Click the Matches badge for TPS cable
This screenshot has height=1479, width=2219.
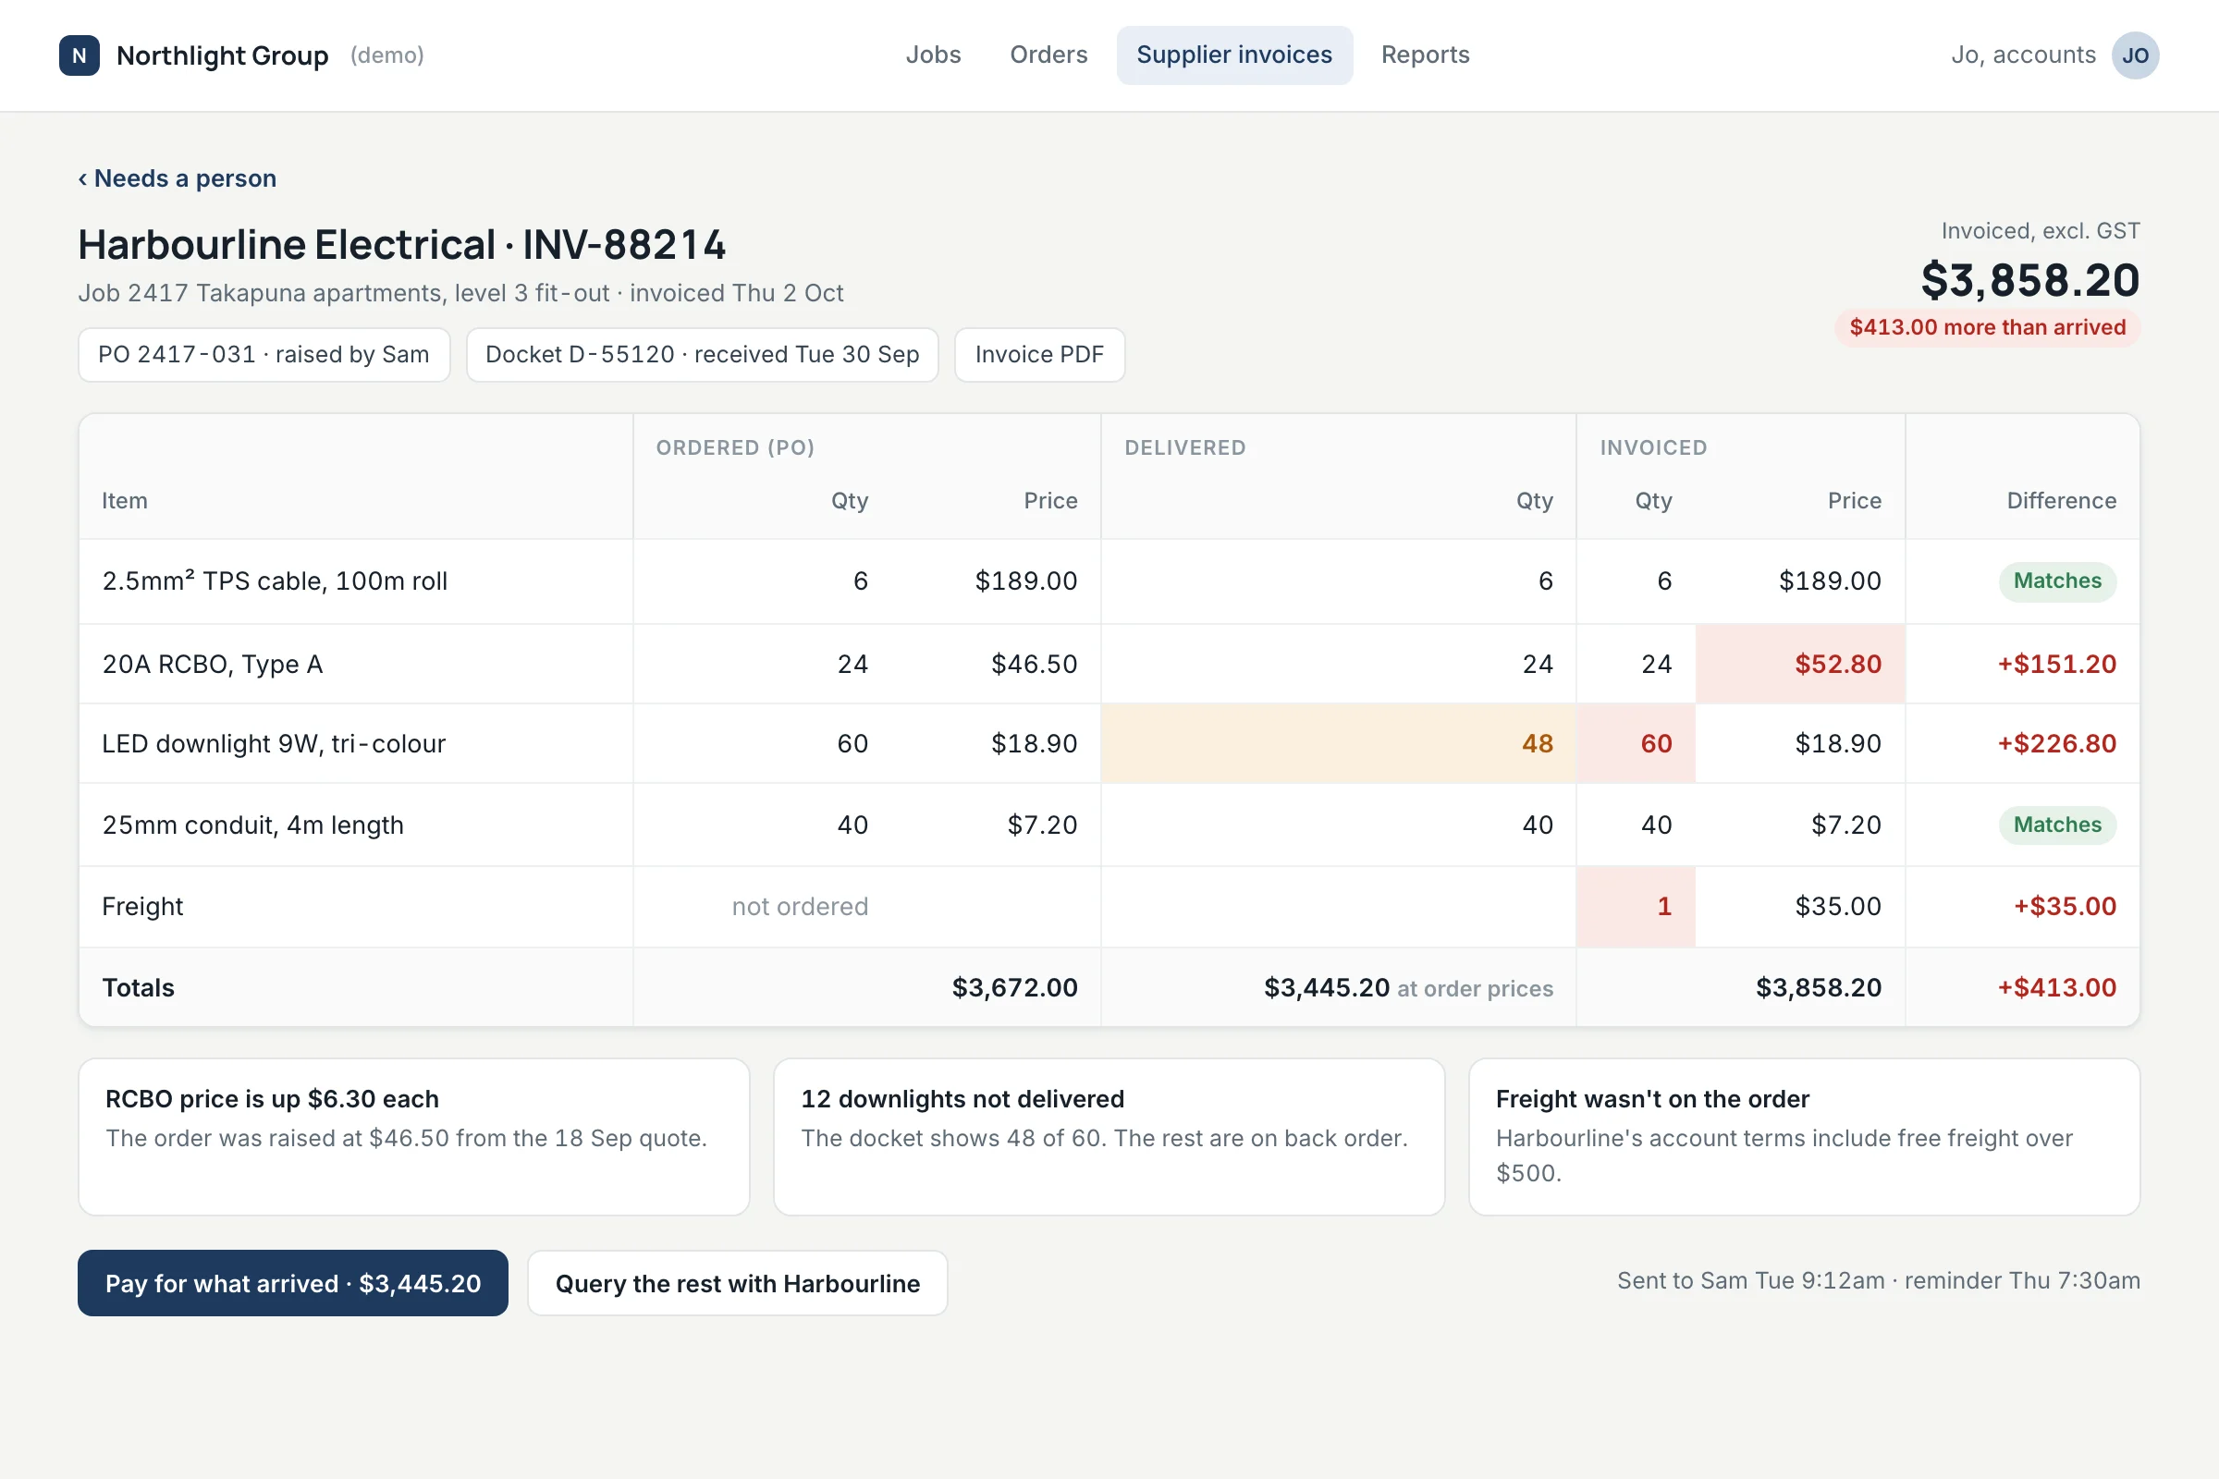(2058, 581)
